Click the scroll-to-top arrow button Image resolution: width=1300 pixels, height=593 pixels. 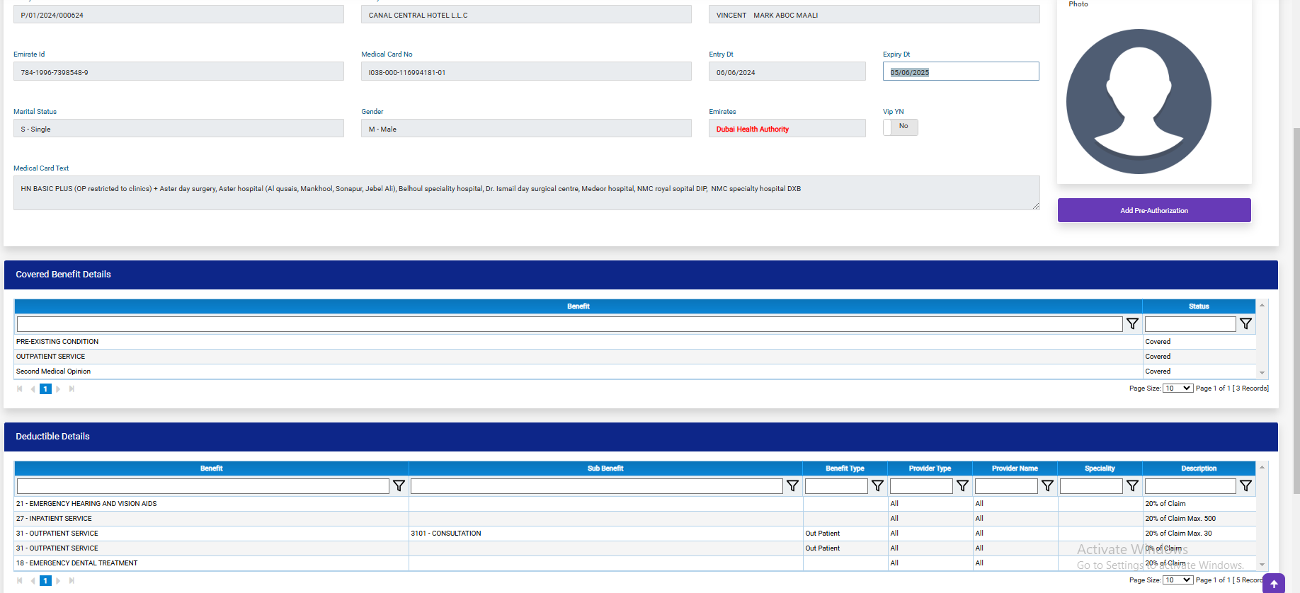pos(1273,584)
